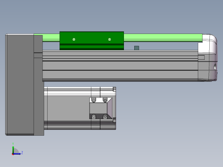
Task: Click the red origin of coordinate triad
Action: pos(13,154)
